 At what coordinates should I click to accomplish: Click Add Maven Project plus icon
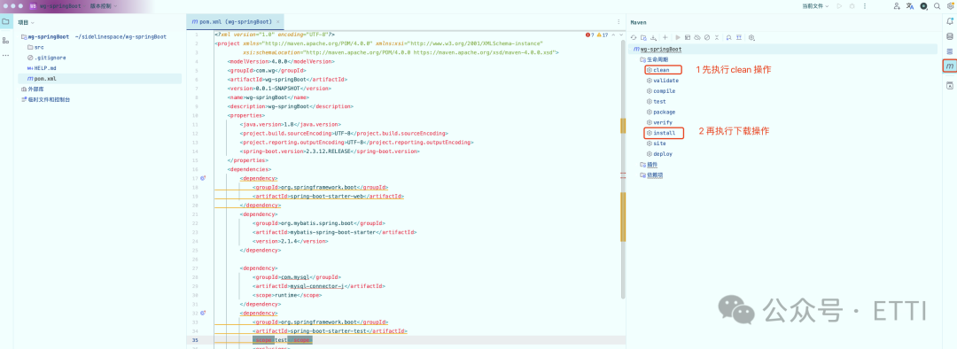tap(665, 37)
